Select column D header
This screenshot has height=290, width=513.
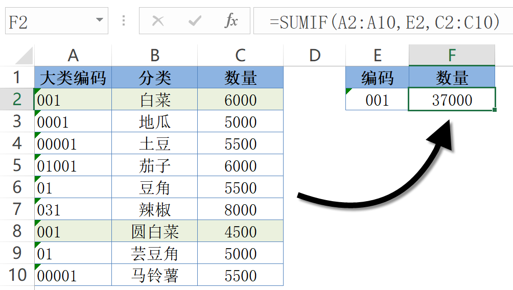point(315,55)
